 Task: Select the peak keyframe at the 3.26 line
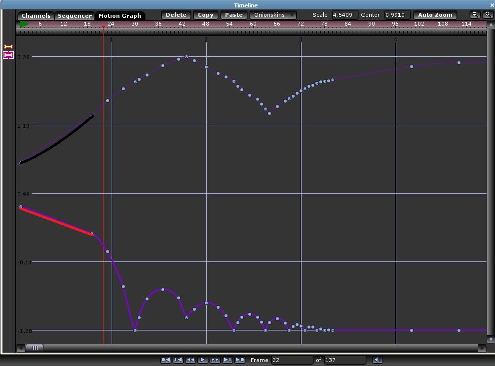pos(187,57)
